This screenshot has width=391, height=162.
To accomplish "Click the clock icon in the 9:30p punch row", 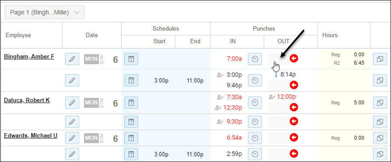I will coord(255,122).
